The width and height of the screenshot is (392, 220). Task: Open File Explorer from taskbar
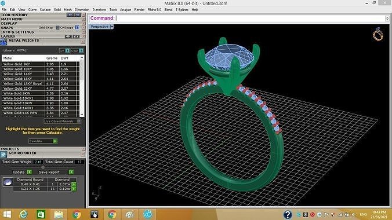tap(59, 214)
